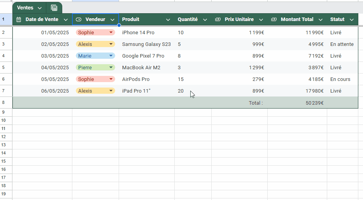Click the 50 239€ total cell
363x200 pixels.
click(297, 103)
